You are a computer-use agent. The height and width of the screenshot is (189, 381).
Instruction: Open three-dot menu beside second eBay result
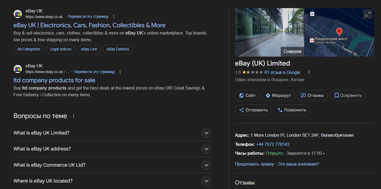(x=120, y=72)
